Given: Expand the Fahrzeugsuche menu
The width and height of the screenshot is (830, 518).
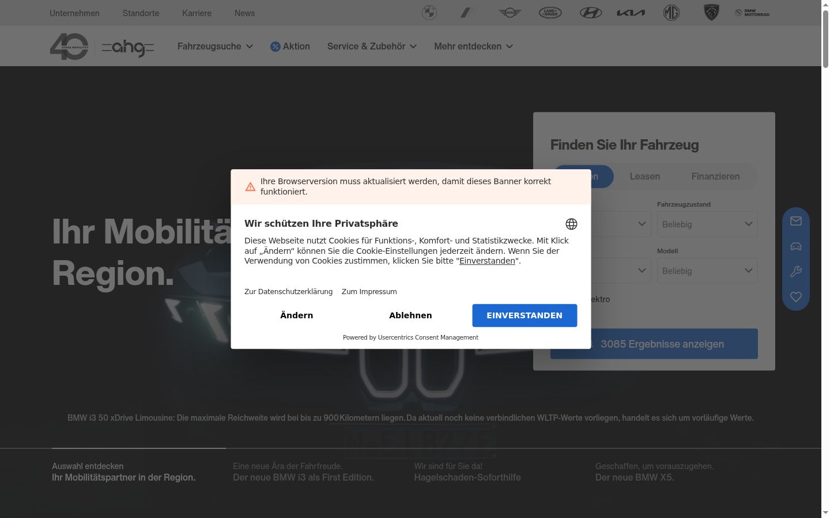Looking at the screenshot, I should pyautogui.click(x=215, y=47).
